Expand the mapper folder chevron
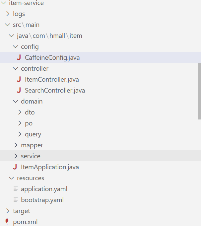The height and width of the screenshot is (226, 201). (15, 145)
